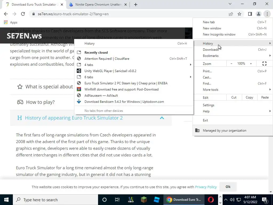Click the Paste button in Edit row
This screenshot has height=205, width=273.
click(x=265, y=97)
